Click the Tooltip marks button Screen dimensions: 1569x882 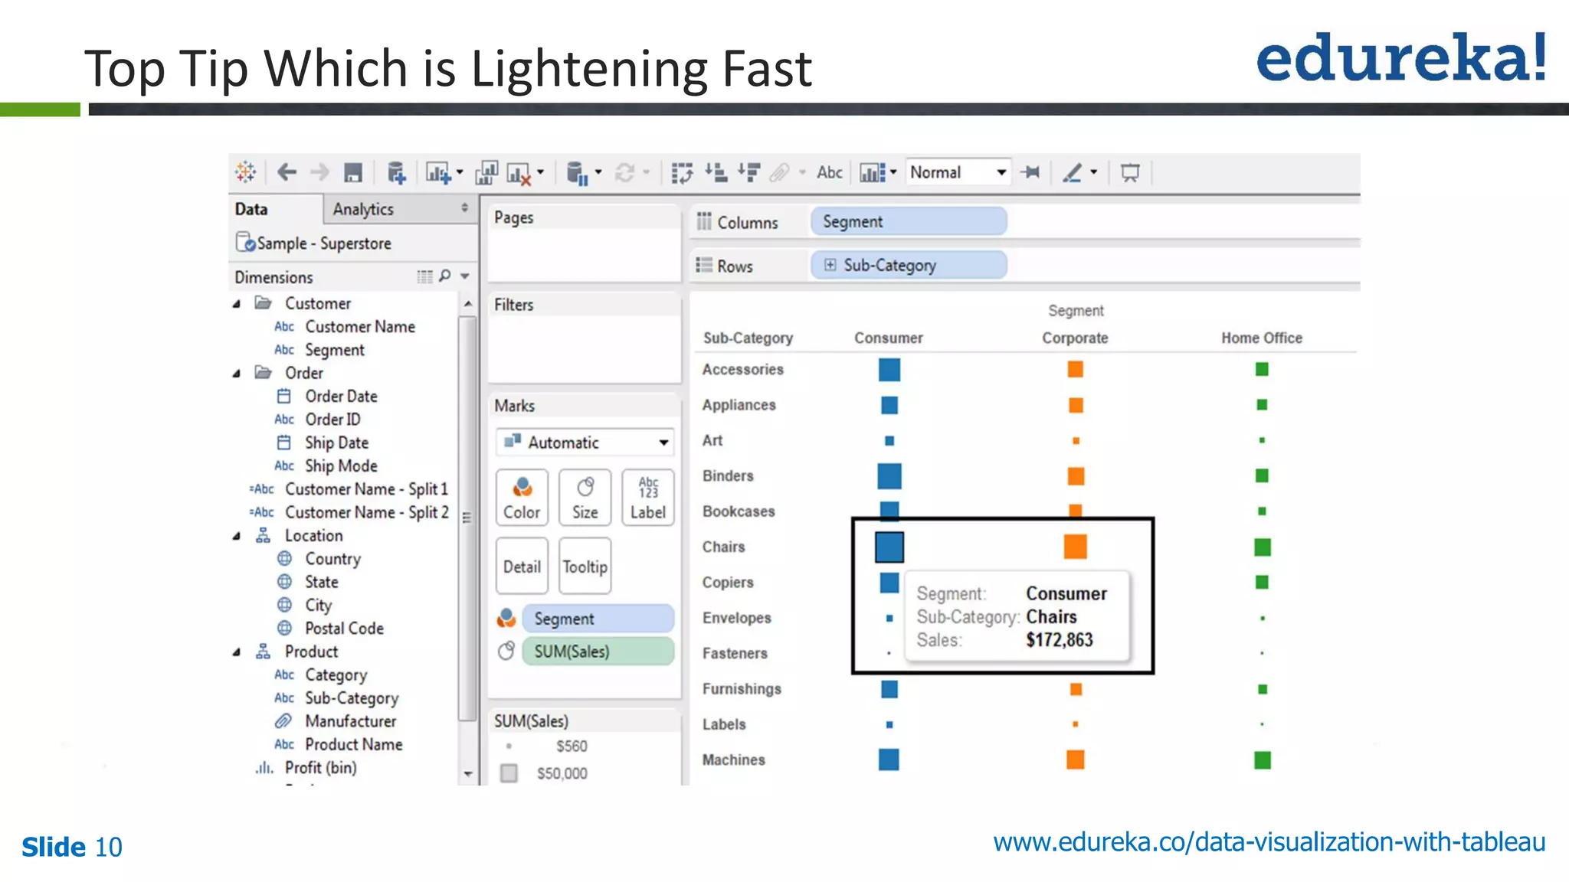585,566
